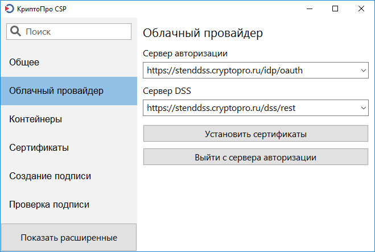Maximize the КриптоПро CSP window
Screen dimensions: 375x252
click(335, 9)
